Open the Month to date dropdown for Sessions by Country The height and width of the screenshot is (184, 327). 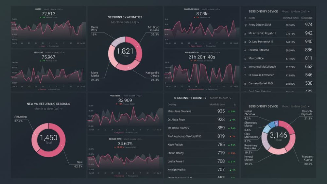tap(220, 98)
